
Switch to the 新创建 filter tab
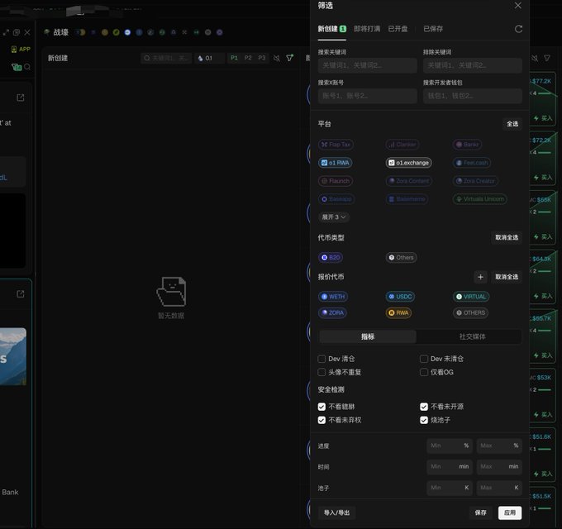pyautogui.click(x=331, y=29)
